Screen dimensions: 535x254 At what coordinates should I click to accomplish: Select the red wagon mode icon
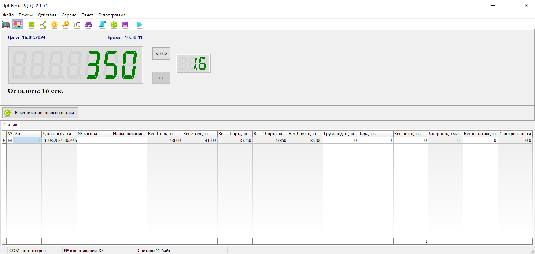(17, 25)
